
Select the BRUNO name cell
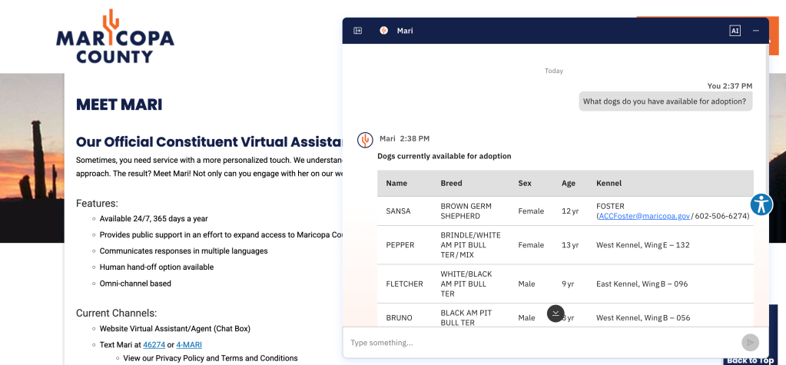coord(399,318)
